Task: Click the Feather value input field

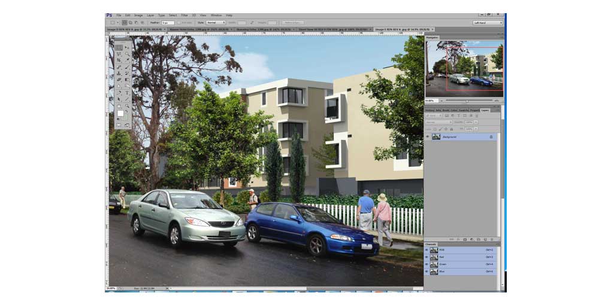Action: click(x=168, y=23)
